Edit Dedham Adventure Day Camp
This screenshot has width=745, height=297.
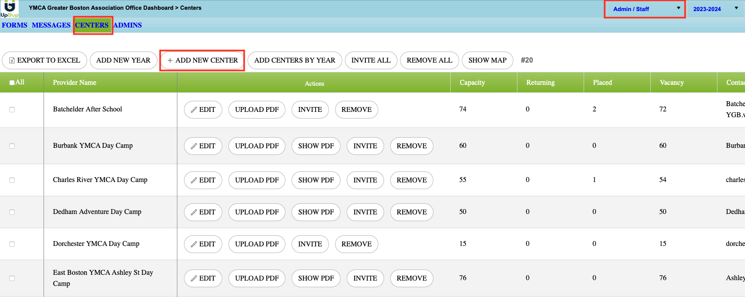pyautogui.click(x=203, y=212)
